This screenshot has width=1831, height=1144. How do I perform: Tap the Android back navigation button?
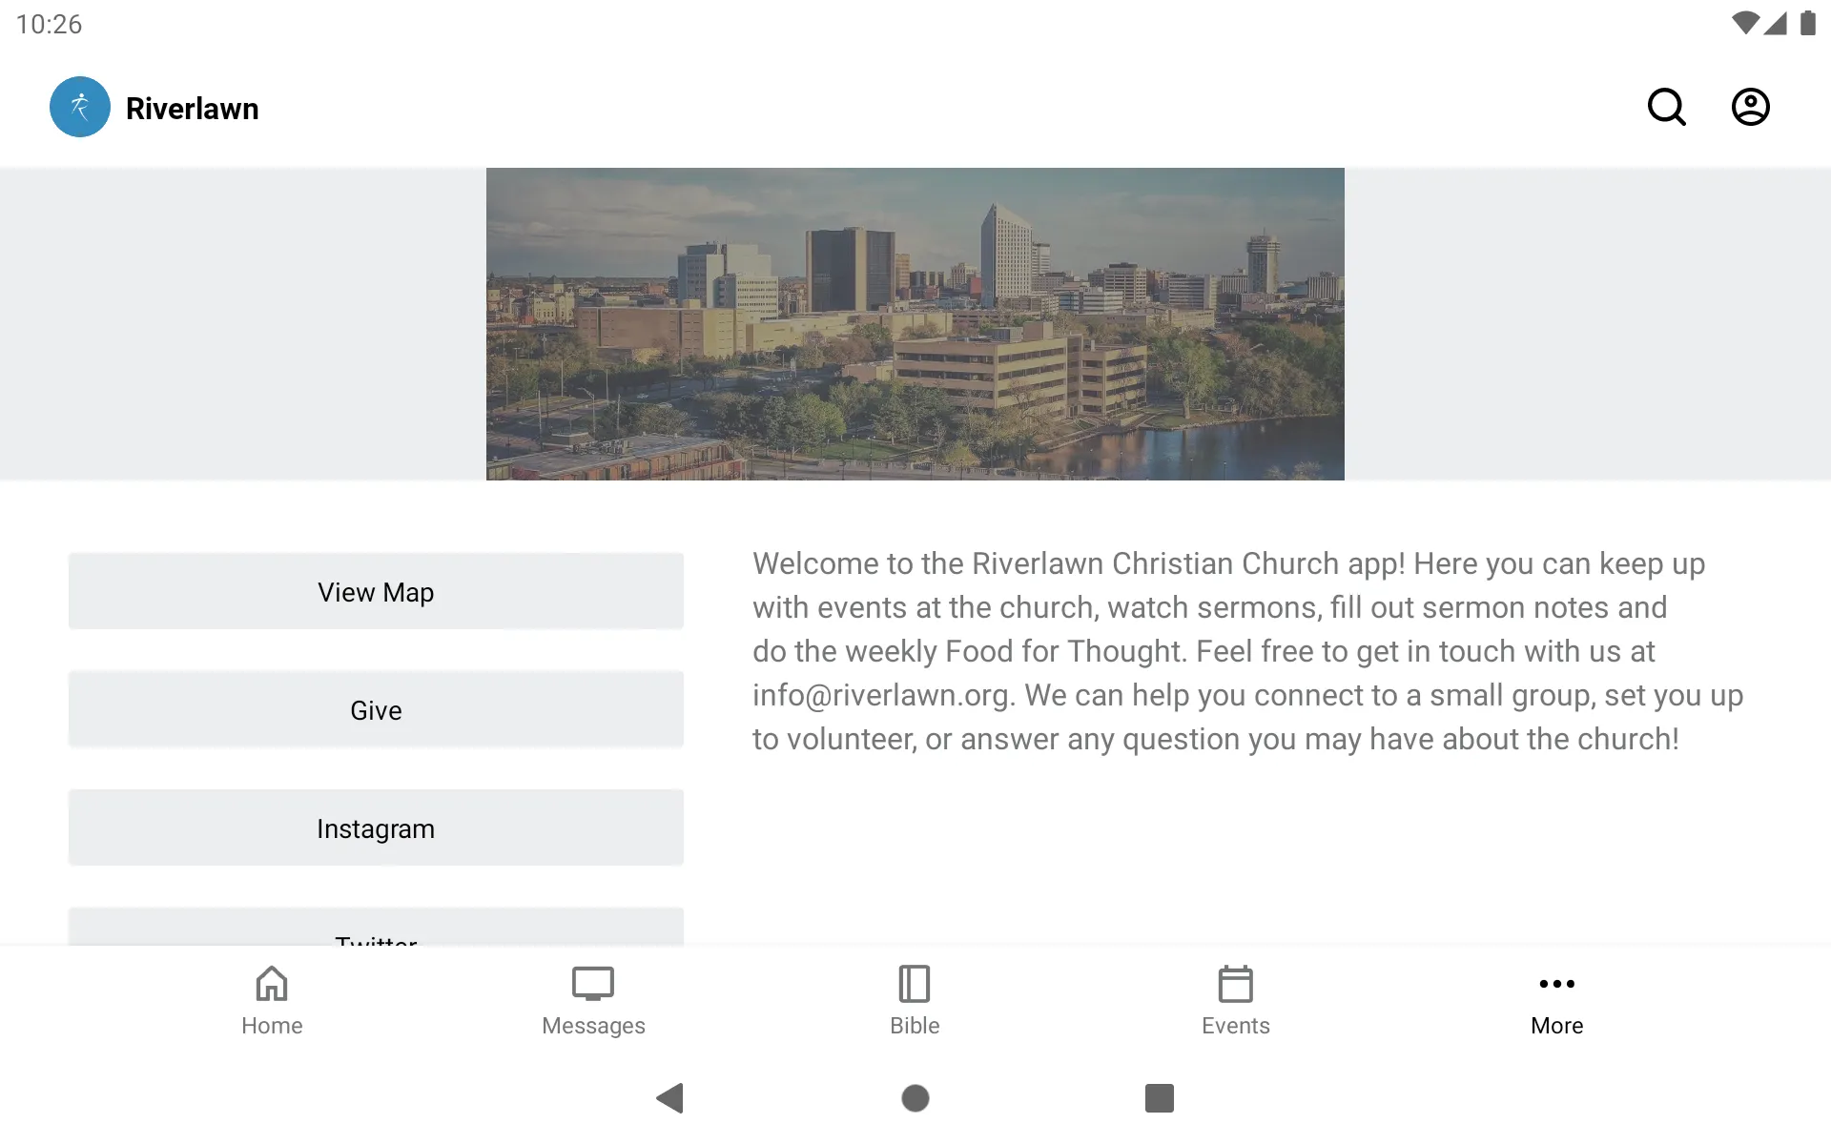(671, 1098)
